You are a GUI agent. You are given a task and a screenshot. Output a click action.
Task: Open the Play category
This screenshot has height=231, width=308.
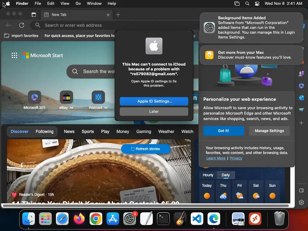click(105, 132)
